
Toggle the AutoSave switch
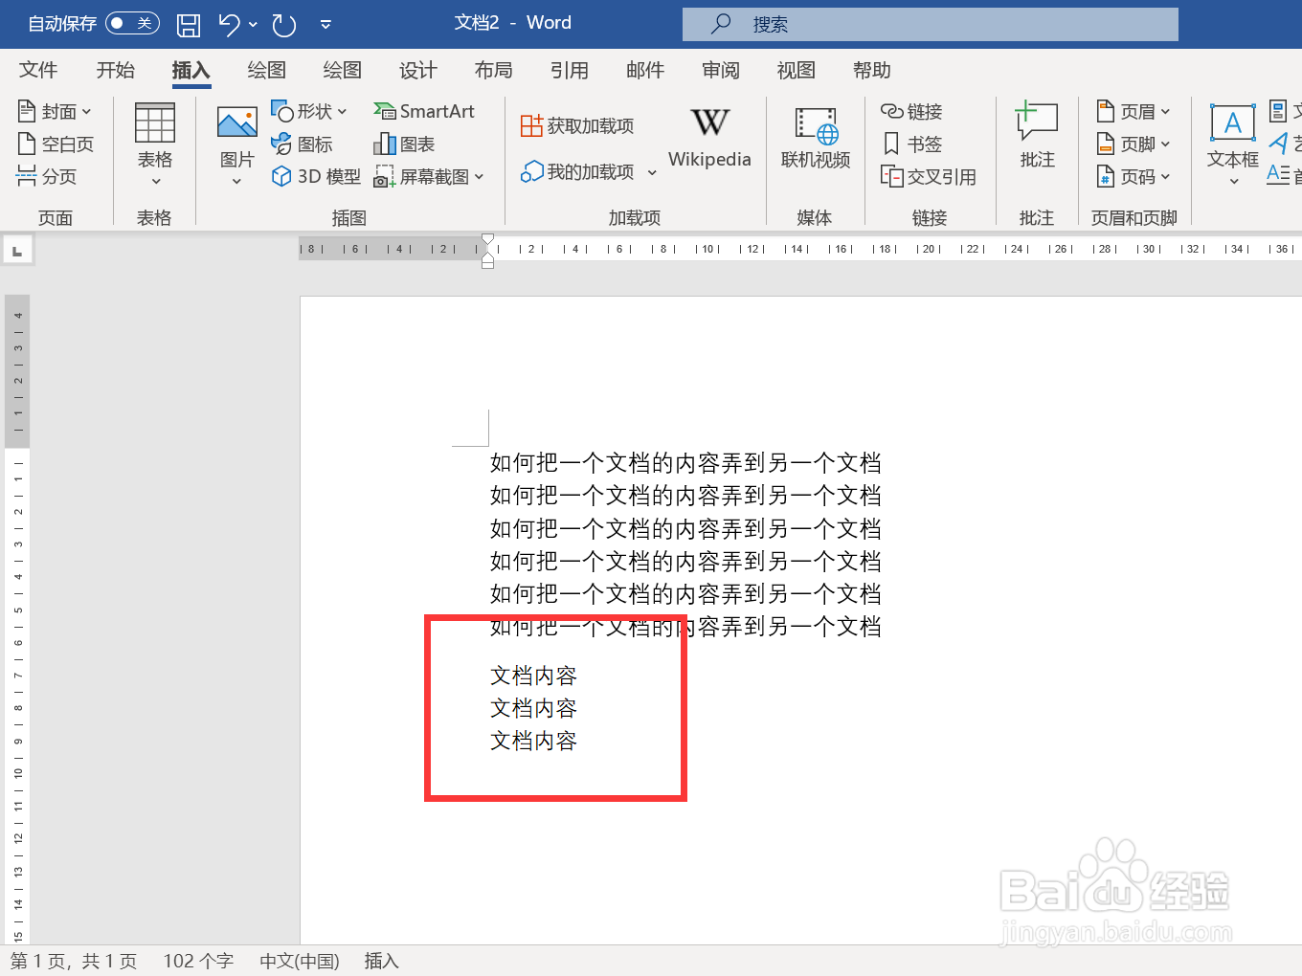coord(132,23)
